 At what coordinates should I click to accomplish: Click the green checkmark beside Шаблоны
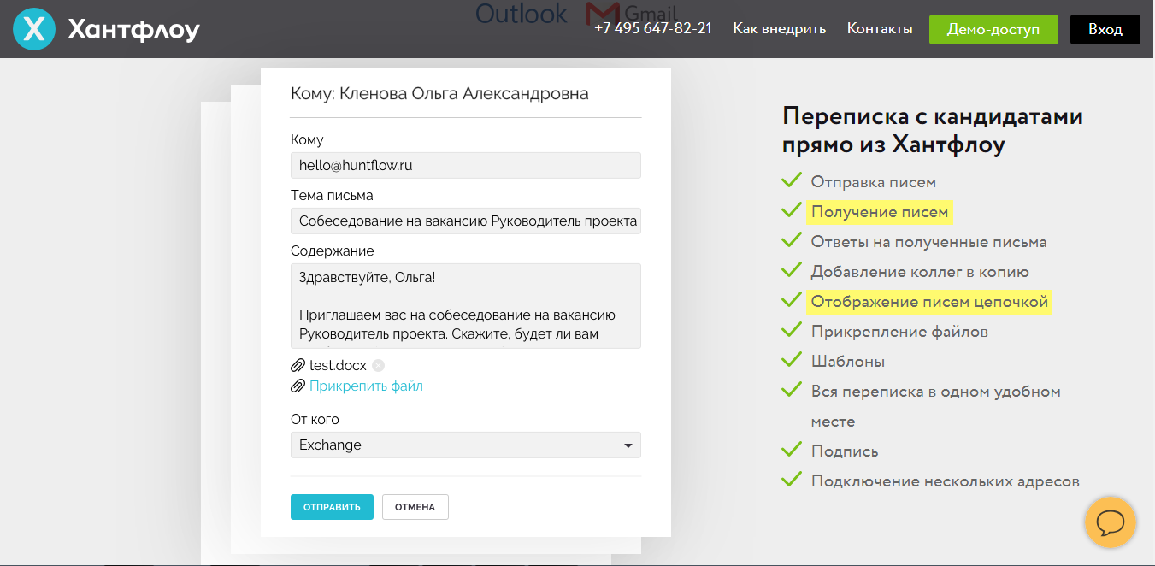point(791,361)
